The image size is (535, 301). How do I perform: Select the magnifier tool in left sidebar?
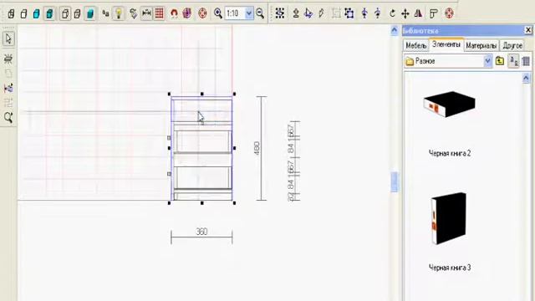8,117
